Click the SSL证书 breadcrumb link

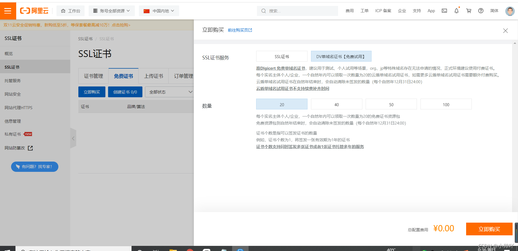tap(85, 39)
